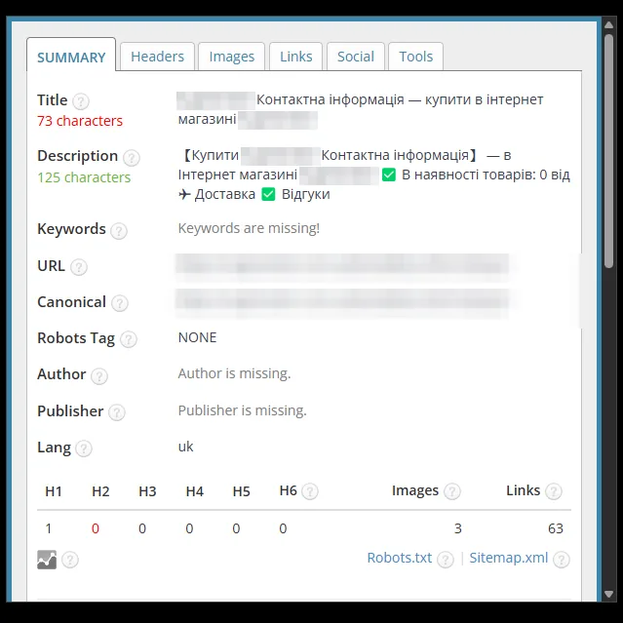Click the H1 count value 1
Viewport: 623px width, 623px height.
pyautogui.click(x=49, y=528)
